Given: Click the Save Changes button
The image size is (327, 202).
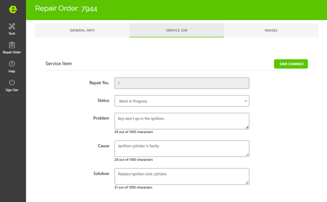Looking at the screenshot, I should point(291,64).
